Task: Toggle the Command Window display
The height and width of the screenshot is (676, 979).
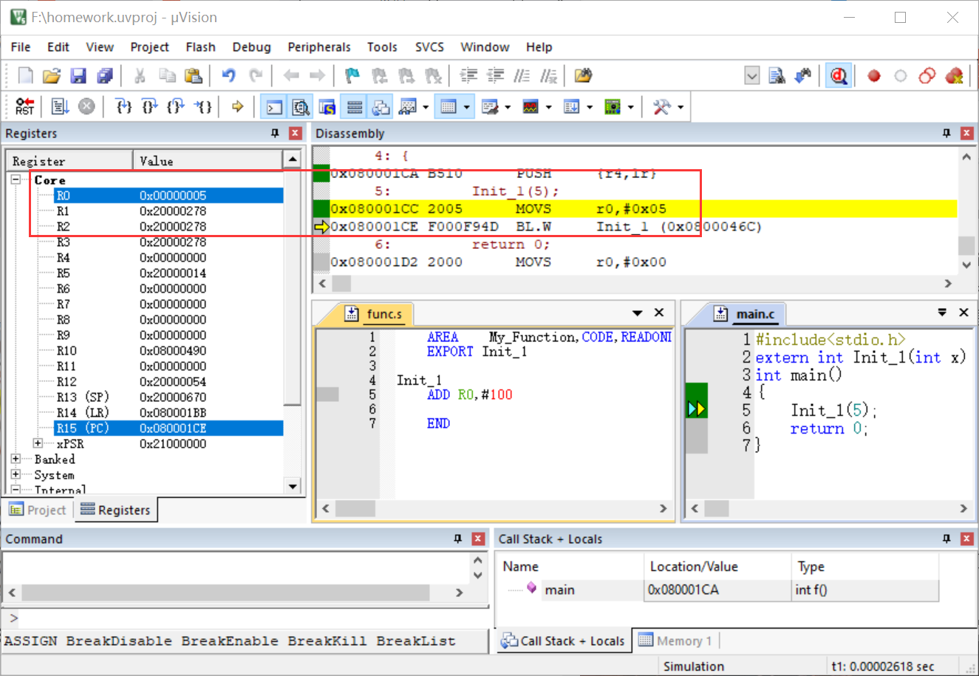Action: 274,107
